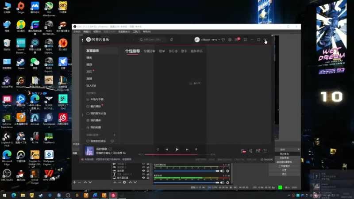Click the heartbeat mode icon next to 我喜欢的音乐

112,141
